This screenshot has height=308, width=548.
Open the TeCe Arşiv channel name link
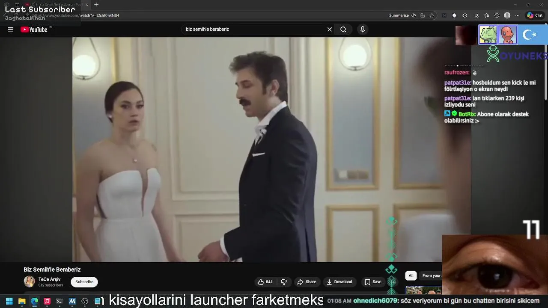(49, 279)
